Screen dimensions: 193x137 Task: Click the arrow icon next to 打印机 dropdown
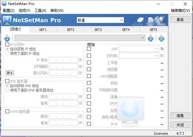(x=162, y=56)
